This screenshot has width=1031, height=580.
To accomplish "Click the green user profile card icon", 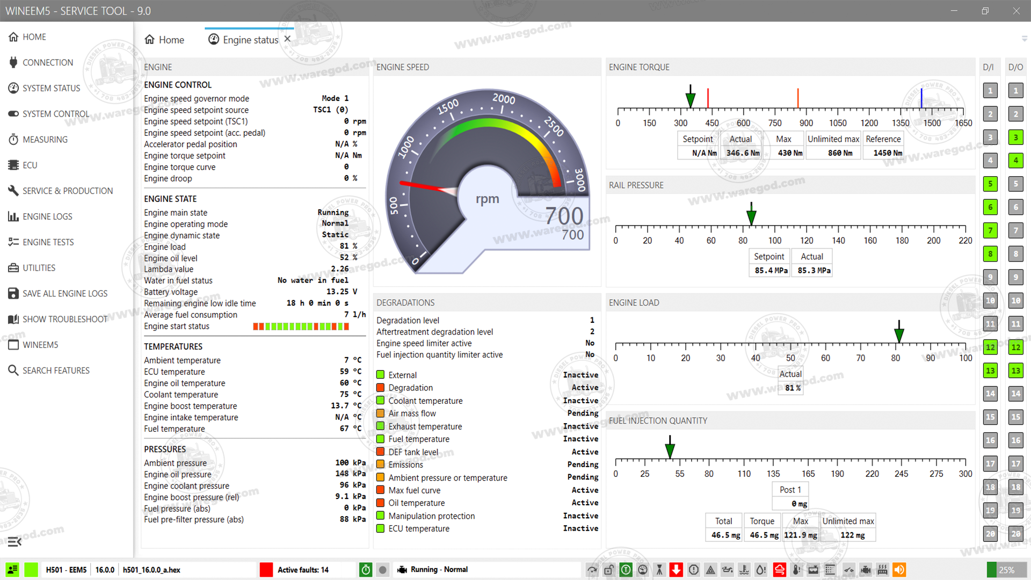I will 12,570.
